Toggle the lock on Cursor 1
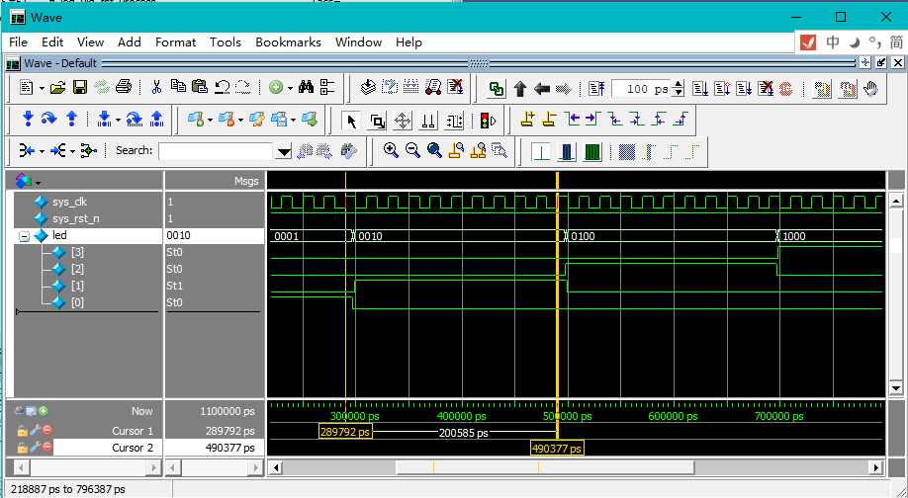Screen dimensions: 908x498 [x=22, y=431]
